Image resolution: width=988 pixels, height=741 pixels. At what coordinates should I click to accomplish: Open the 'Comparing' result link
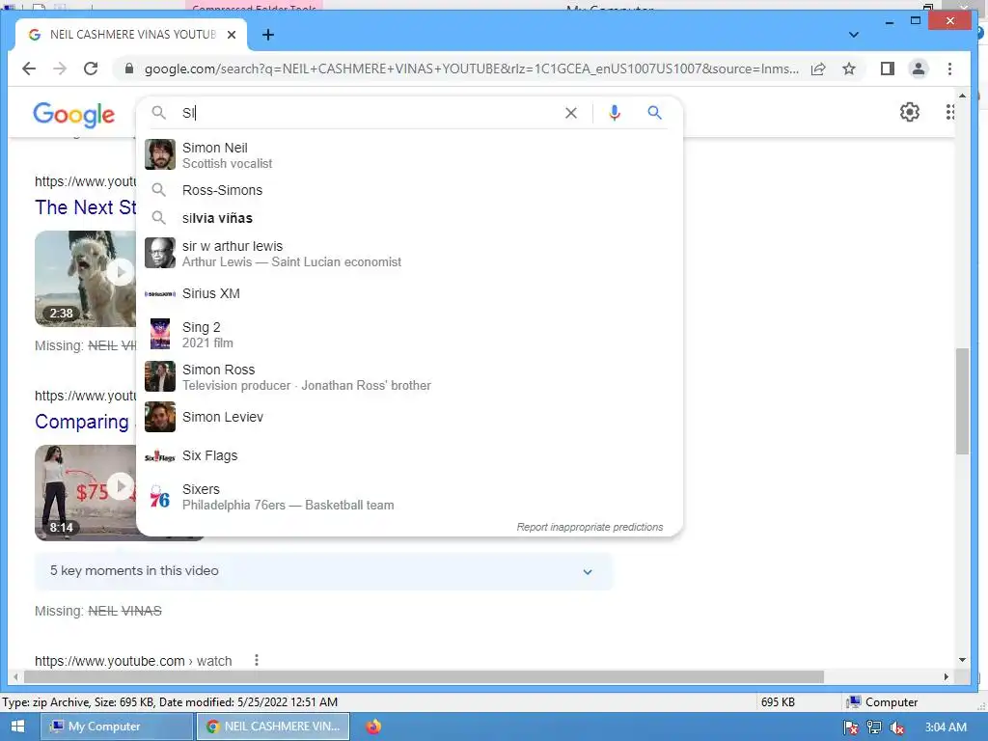pyautogui.click(x=82, y=422)
